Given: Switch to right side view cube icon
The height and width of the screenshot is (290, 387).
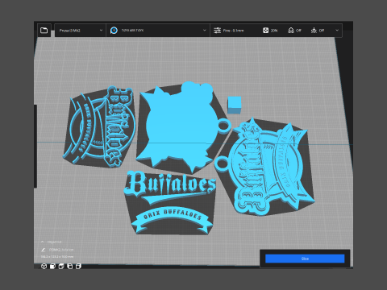Looking at the screenshot, I should coord(78,266).
